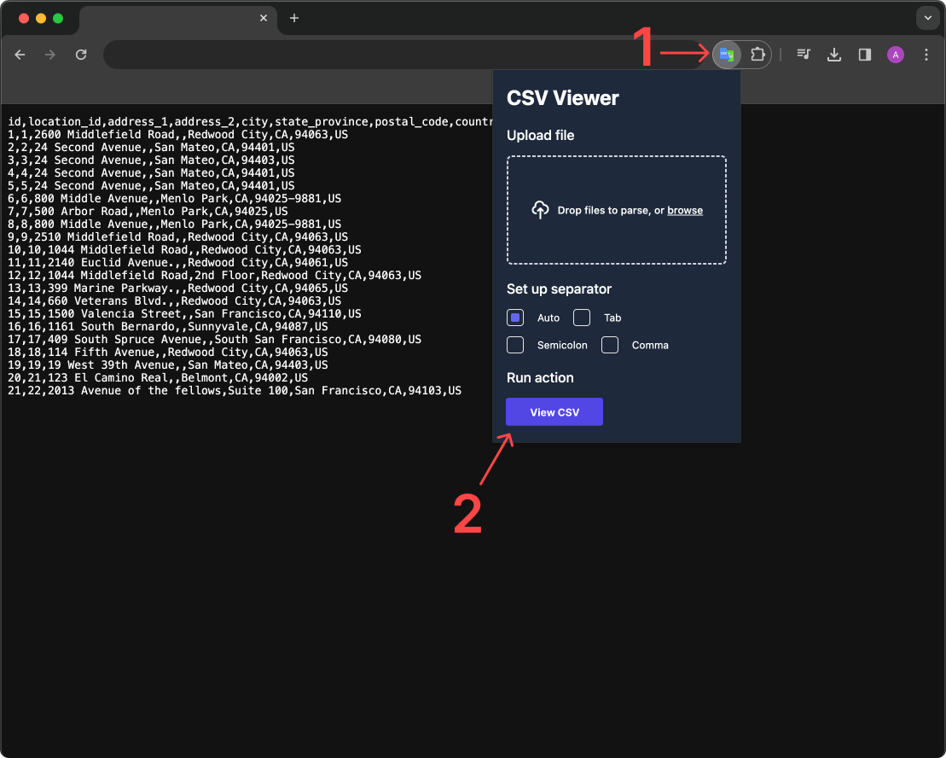Click the 'CSV Viewer' popup title
Screen dimensions: 946x758
coord(563,98)
